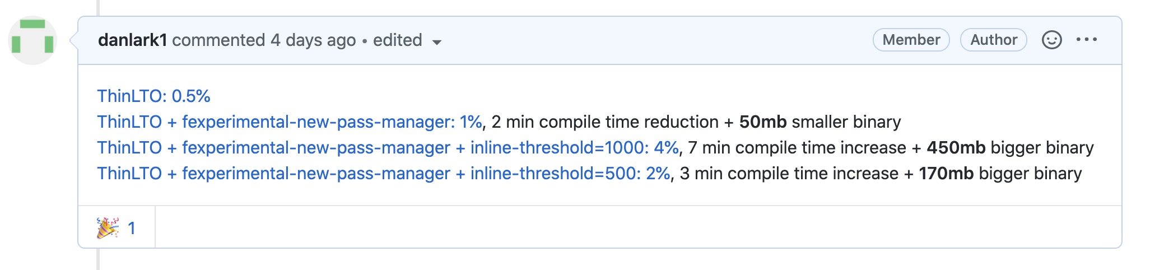Open the three-dot comment options menu
Image resolution: width=1164 pixels, height=270 pixels.
pos(1086,40)
